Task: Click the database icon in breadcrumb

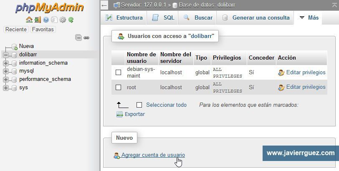Action: click(175, 5)
